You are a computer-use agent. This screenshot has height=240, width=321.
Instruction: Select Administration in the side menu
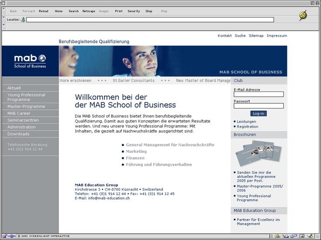30,127
